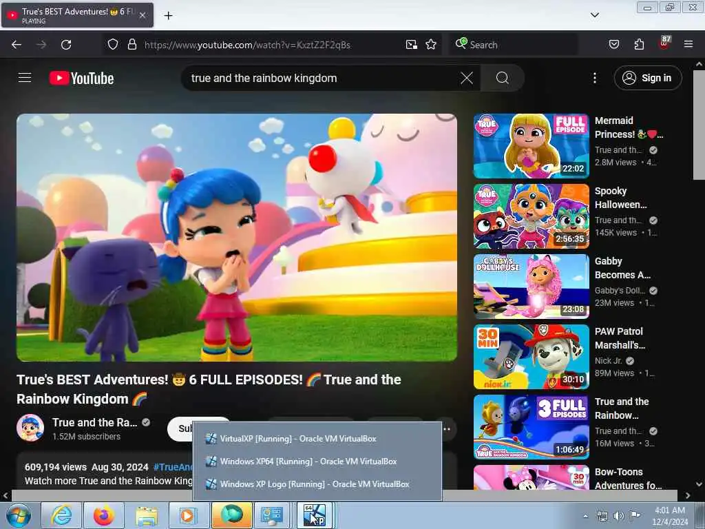
Task: Open Gabby Becomes A... video thumbnail
Action: [531, 287]
